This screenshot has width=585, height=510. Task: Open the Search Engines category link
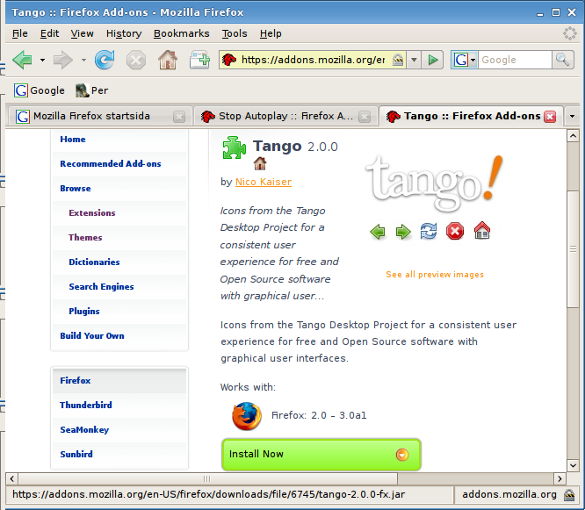[x=101, y=287]
